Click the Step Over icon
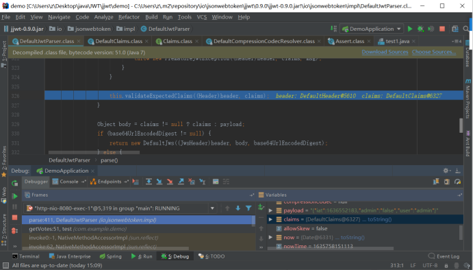Screen dimensions: 473x270 pyautogui.click(x=149, y=182)
